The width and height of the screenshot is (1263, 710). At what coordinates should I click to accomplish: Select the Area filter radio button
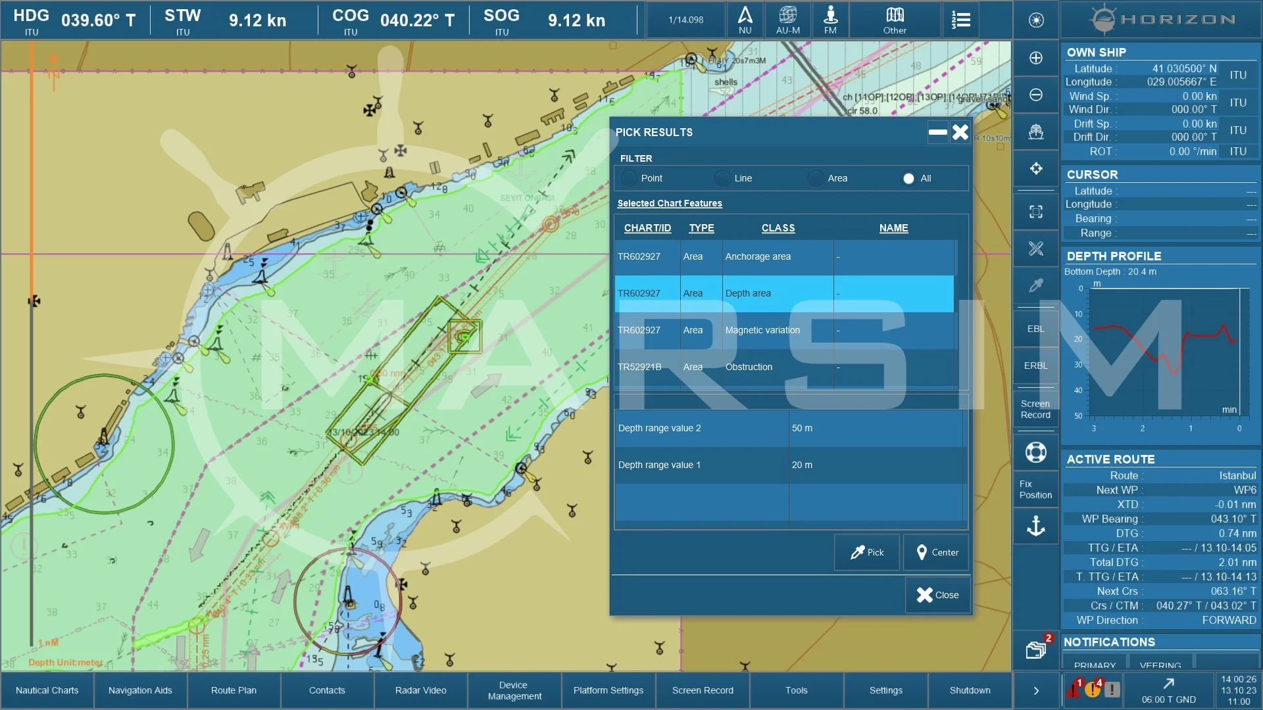[816, 178]
